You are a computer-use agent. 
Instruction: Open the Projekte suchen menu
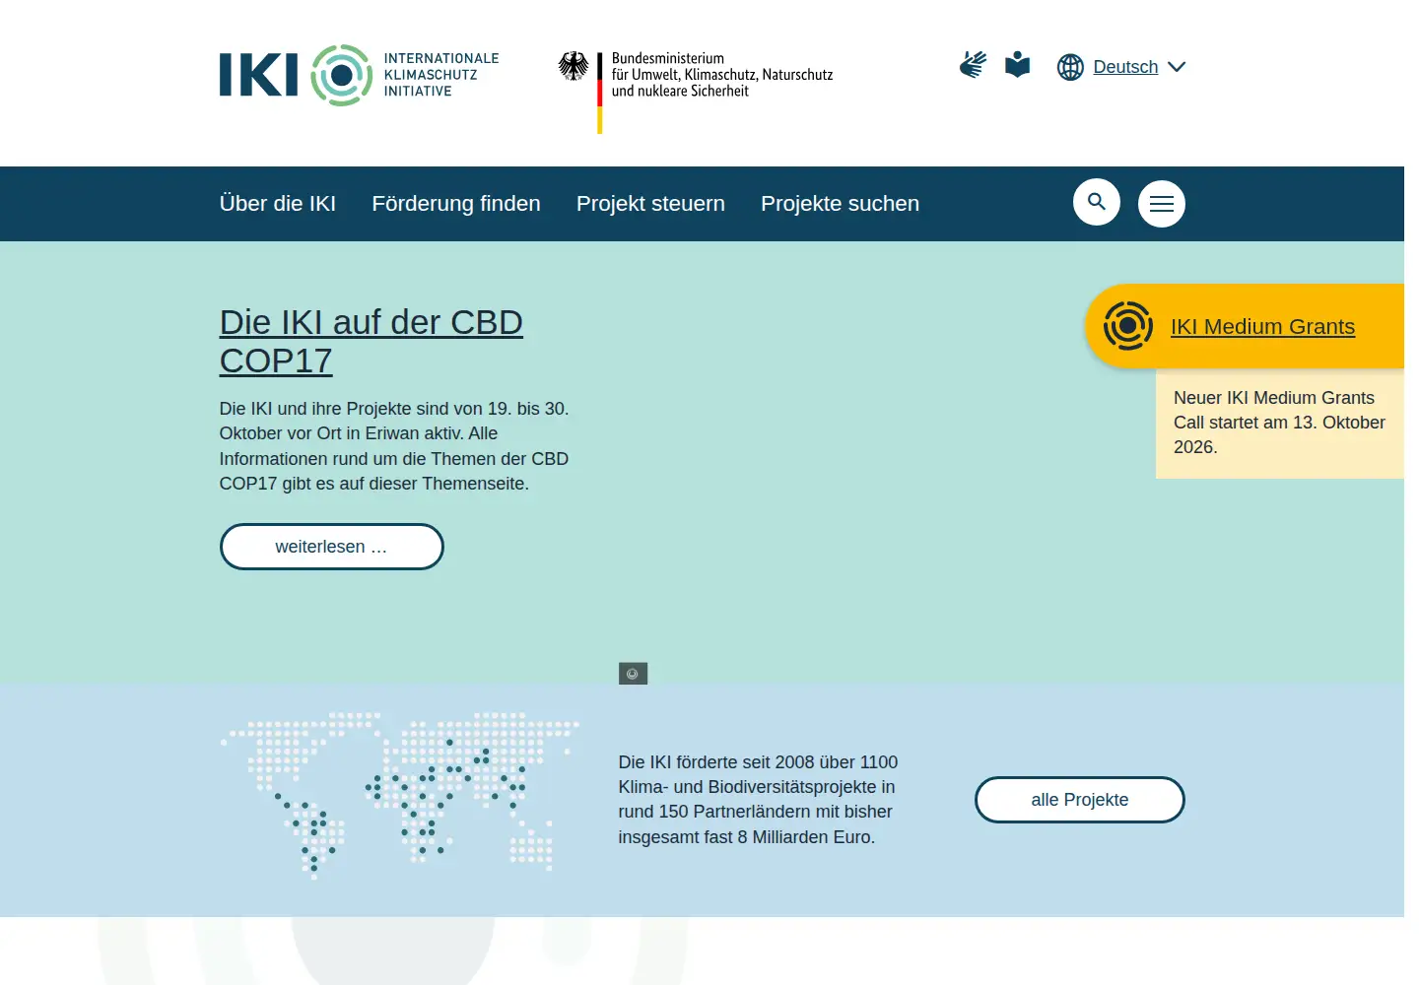[840, 203]
